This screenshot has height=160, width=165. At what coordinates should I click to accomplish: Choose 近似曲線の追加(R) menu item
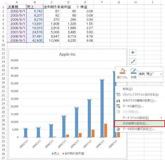[139, 124]
